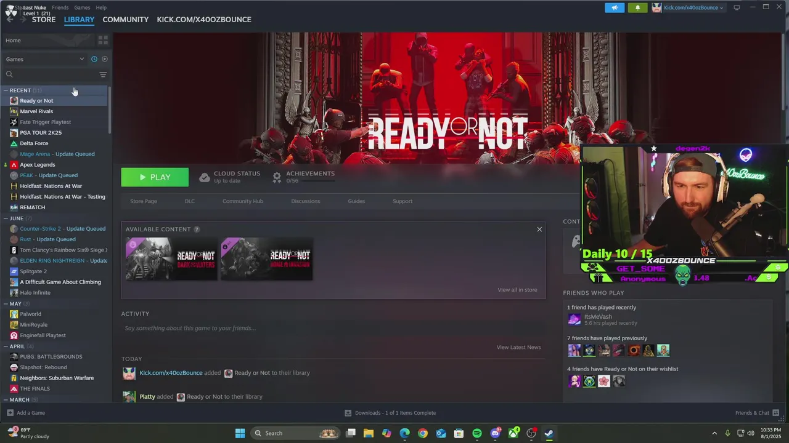Switch to the STORE tab
This screenshot has height=443, width=789.
click(x=44, y=20)
